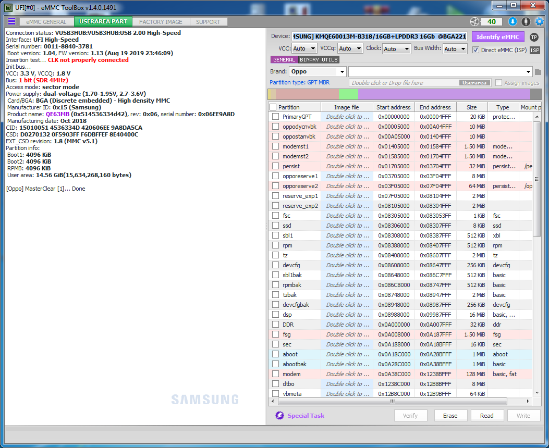This screenshot has height=448, width=549.
Task: Click the Special Task purple icon
Action: (x=279, y=416)
